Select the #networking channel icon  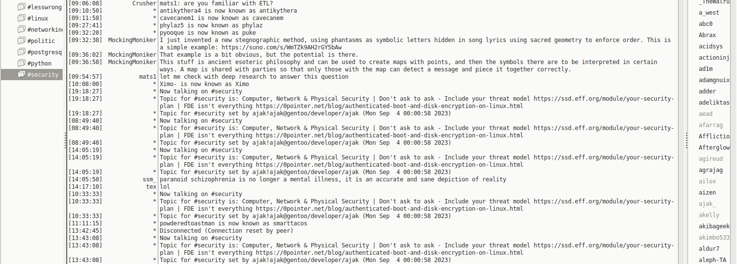coord(21,30)
